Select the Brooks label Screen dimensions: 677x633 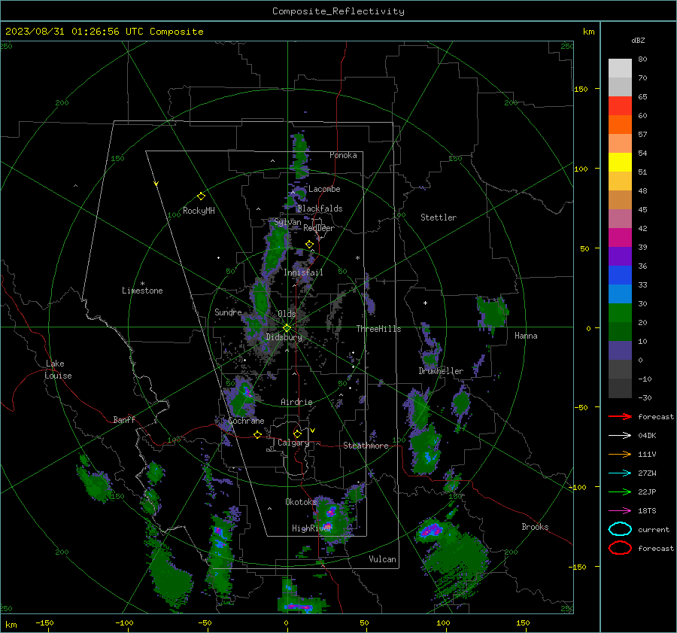(x=535, y=527)
